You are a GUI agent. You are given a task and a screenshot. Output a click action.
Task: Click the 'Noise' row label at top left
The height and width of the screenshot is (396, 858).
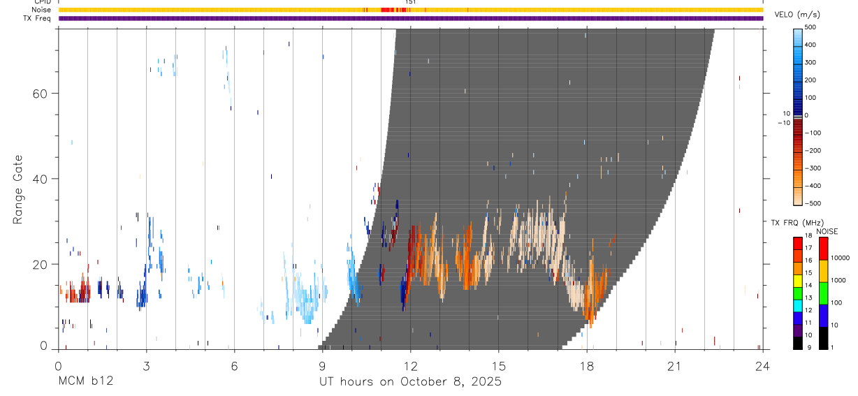click(x=41, y=10)
